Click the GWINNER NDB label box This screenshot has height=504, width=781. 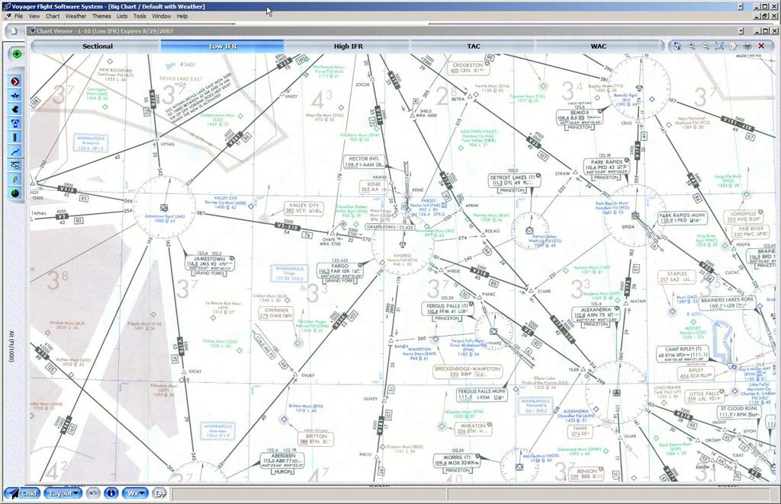(x=275, y=313)
